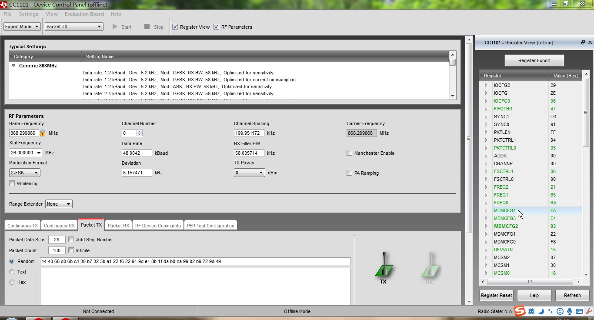Screen dimensions: 594x320
Task: Click the Stop square icon in the toolbar
Action: tap(147, 27)
